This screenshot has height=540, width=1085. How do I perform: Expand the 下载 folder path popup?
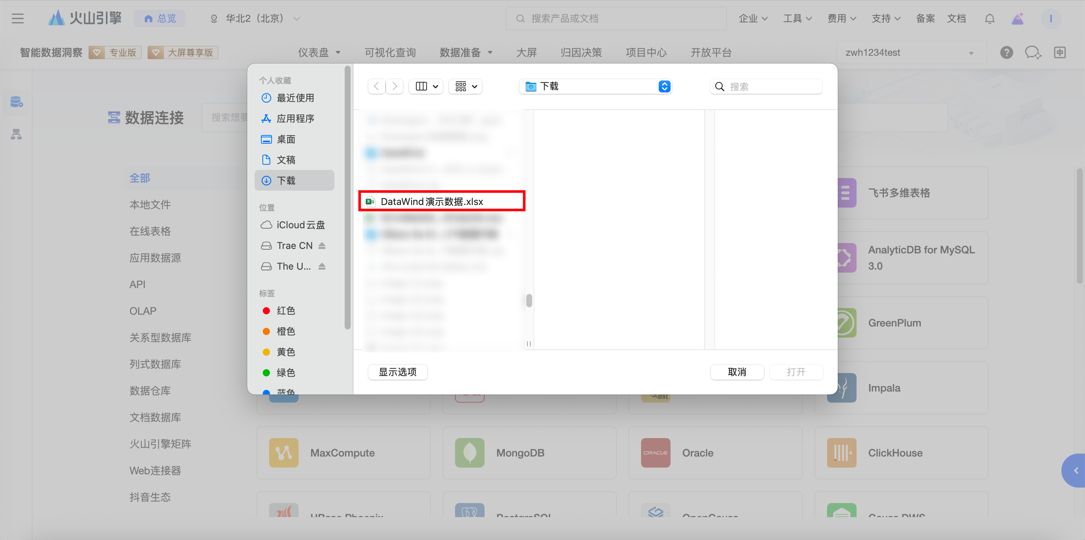(664, 86)
